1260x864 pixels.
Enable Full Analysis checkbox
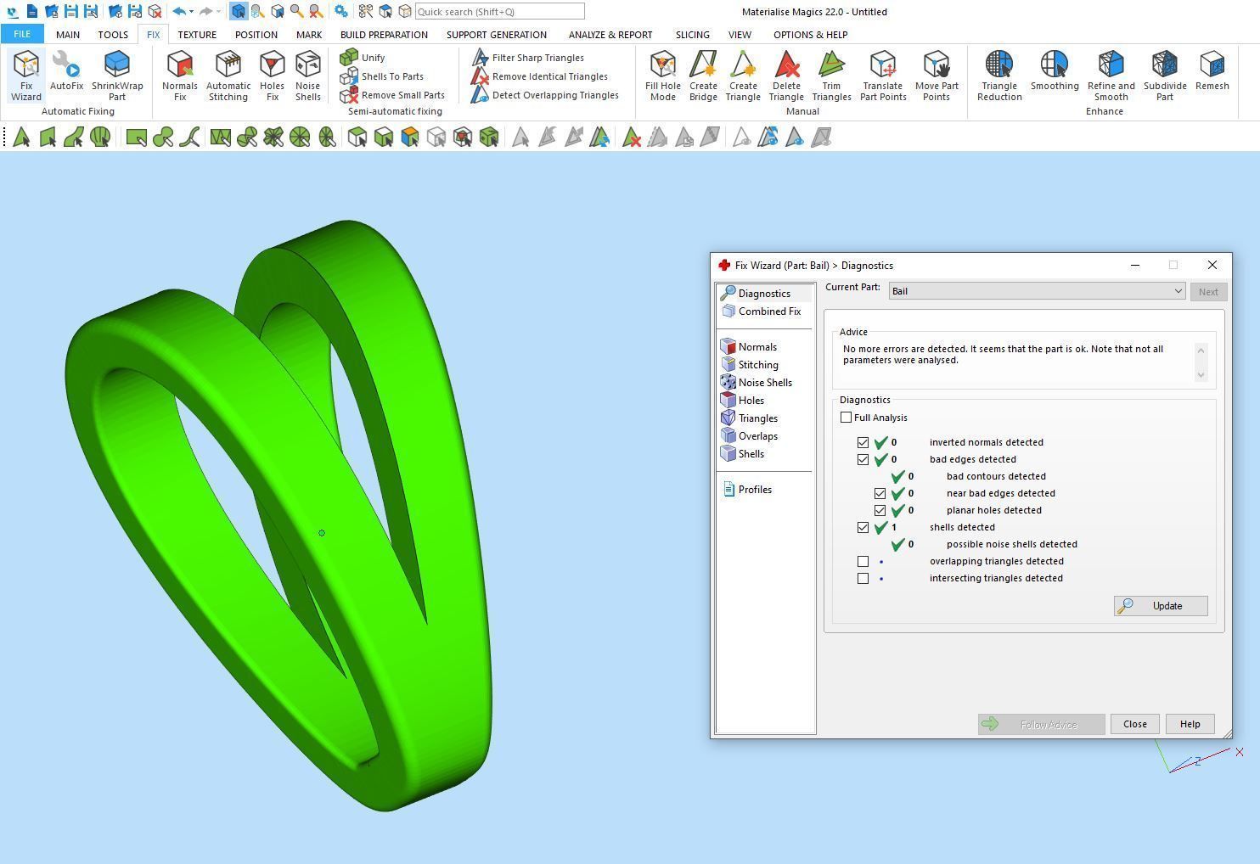coord(846,418)
